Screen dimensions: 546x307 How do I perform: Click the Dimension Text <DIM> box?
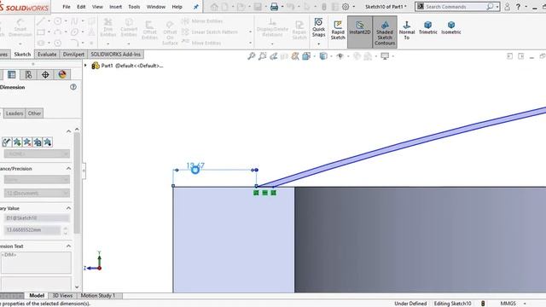coord(36,262)
